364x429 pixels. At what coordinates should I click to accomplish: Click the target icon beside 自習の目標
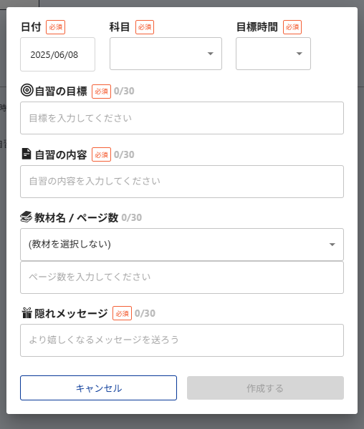point(27,90)
